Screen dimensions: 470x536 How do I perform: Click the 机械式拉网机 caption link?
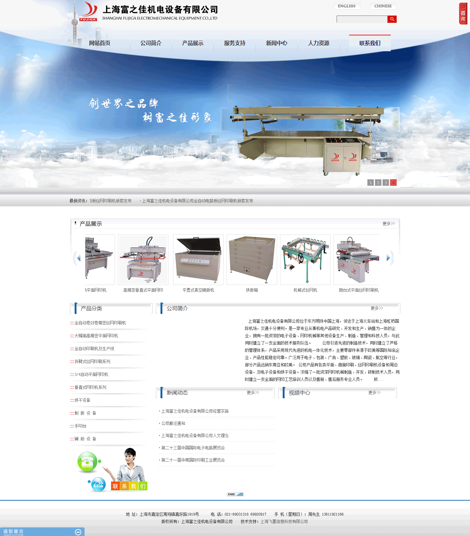(305, 290)
